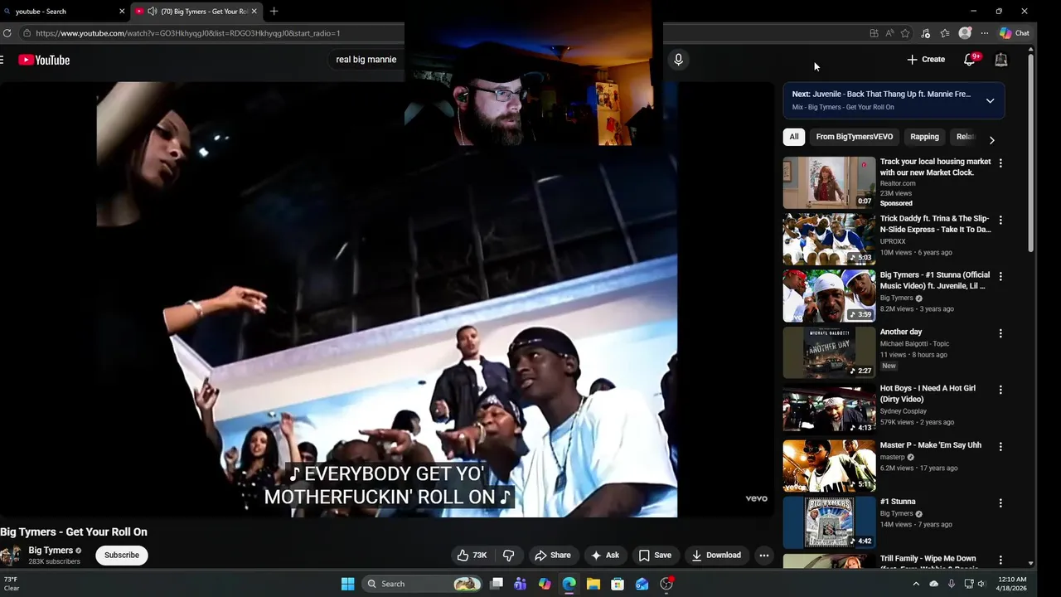Image resolution: width=1061 pixels, height=597 pixels.
Task: Open options menu for Trick Daddy video
Action: (x=1000, y=221)
